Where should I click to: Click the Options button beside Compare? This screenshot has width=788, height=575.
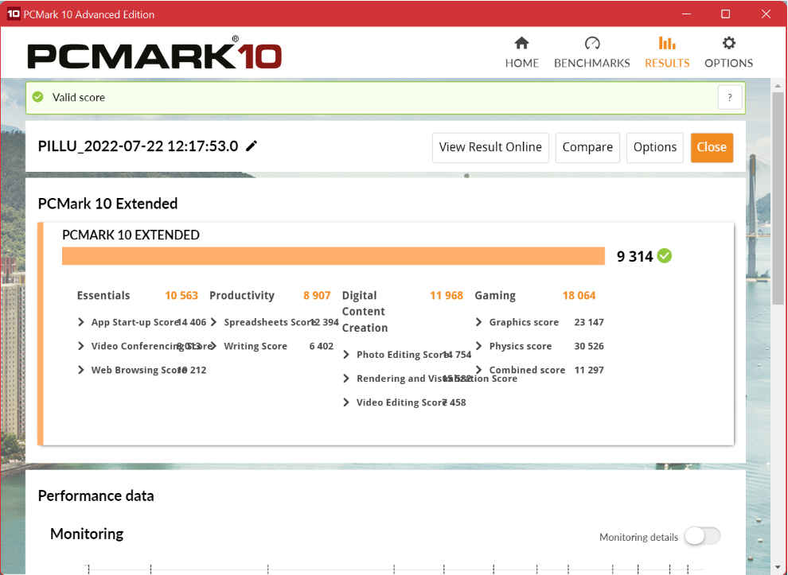tap(655, 147)
